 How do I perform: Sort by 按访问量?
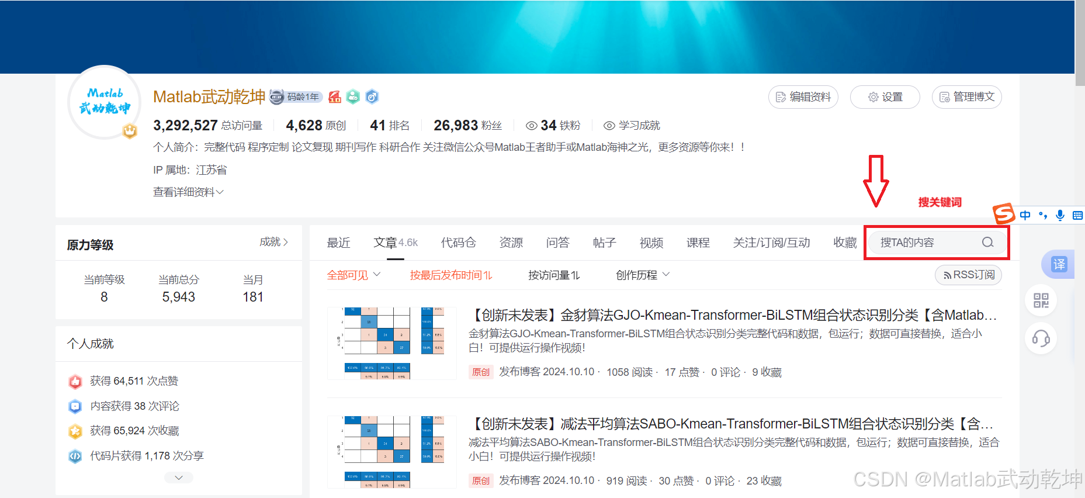(x=554, y=275)
